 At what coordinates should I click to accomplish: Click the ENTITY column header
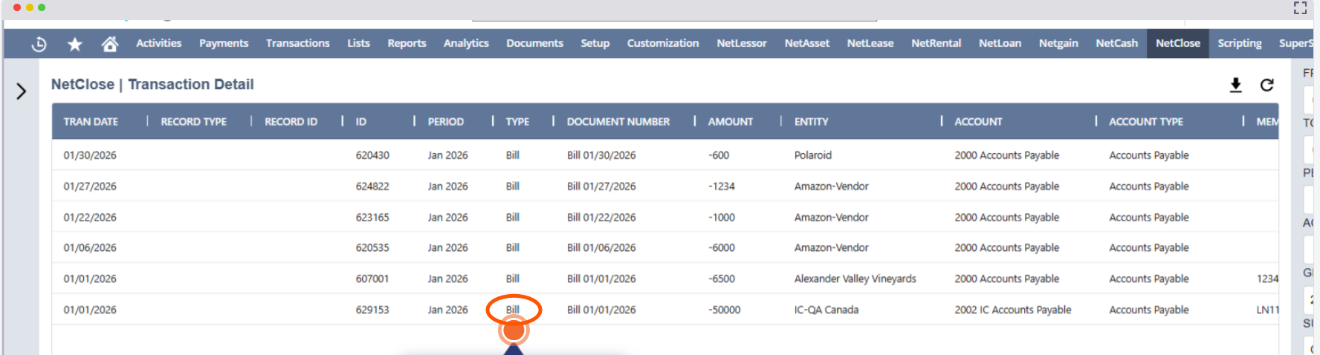[811, 122]
